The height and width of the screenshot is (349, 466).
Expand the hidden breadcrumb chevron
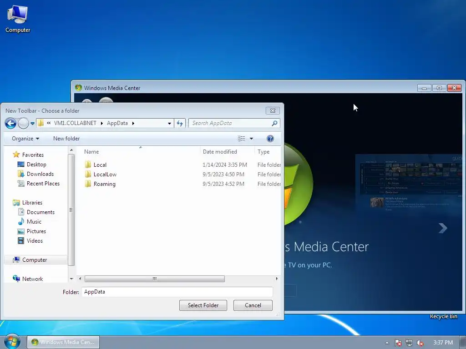pos(49,123)
